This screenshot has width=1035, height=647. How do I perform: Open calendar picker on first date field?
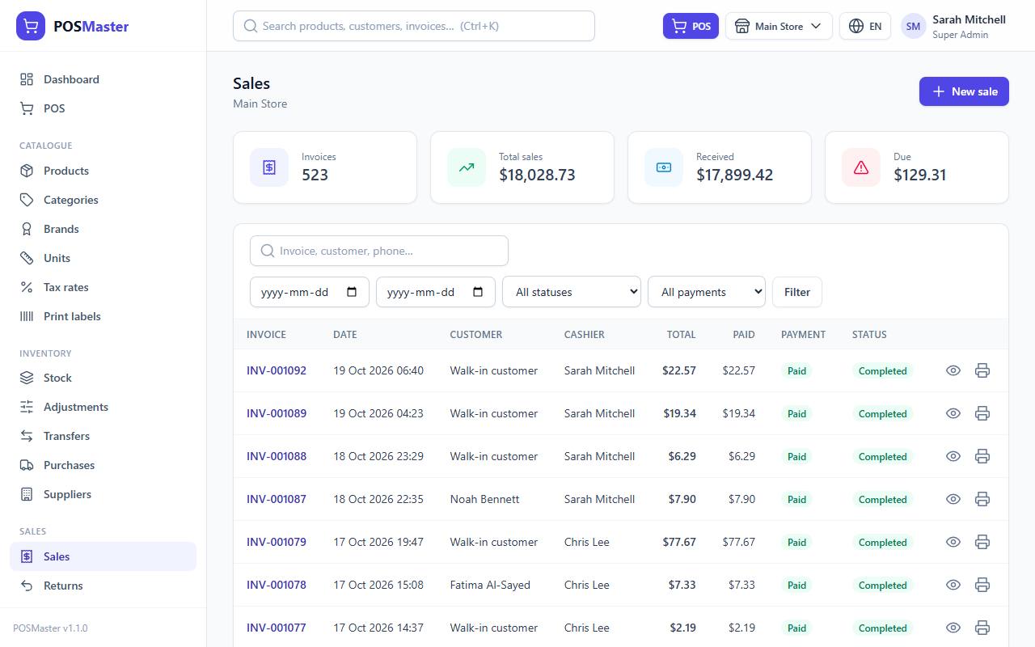tap(352, 292)
